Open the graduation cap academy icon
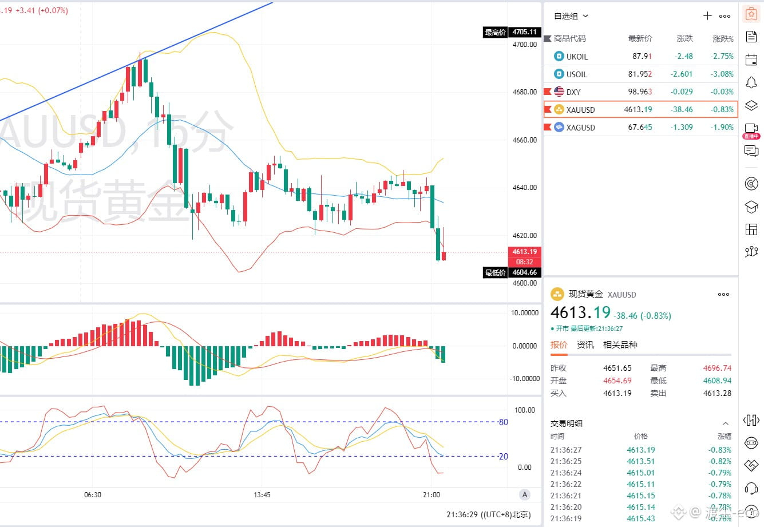 pyautogui.click(x=751, y=207)
